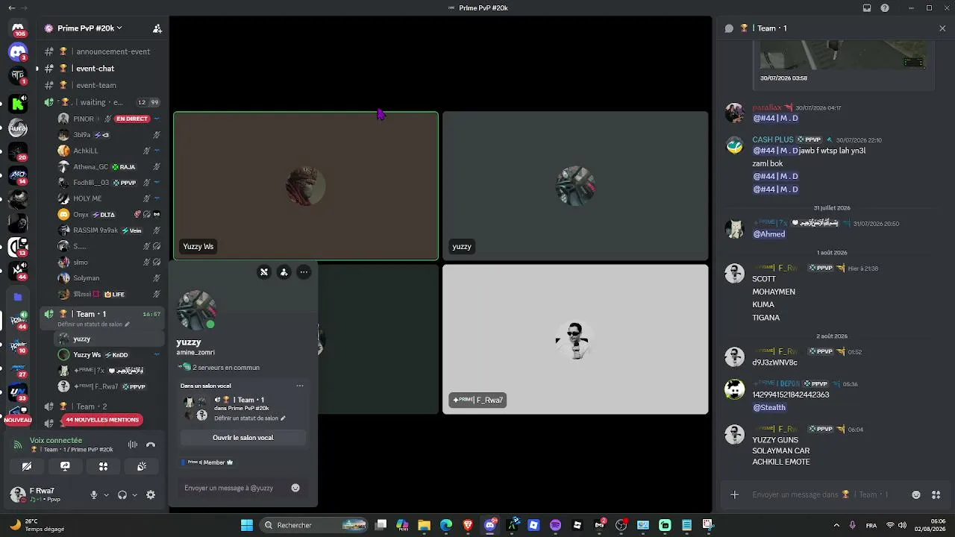Select the F_Rwa7 video tile

click(x=575, y=339)
